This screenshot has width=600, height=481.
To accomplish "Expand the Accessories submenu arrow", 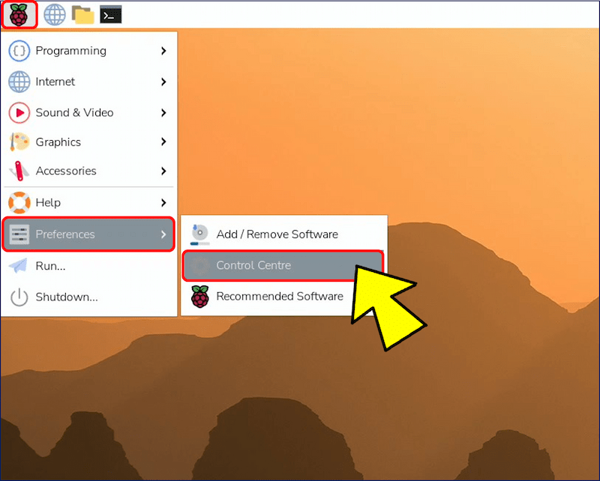I will click(x=163, y=171).
